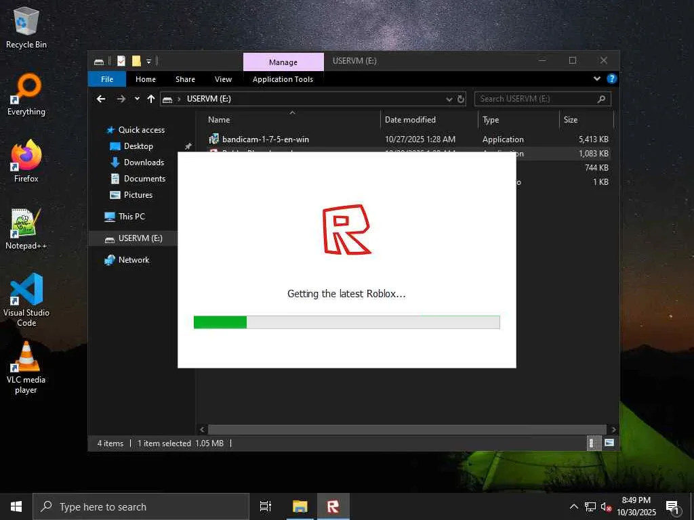Click USERVM (E:) in the address bar
Image resolution: width=694 pixels, height=520 pixels.
pyautogui.click(x=209, y=99)
